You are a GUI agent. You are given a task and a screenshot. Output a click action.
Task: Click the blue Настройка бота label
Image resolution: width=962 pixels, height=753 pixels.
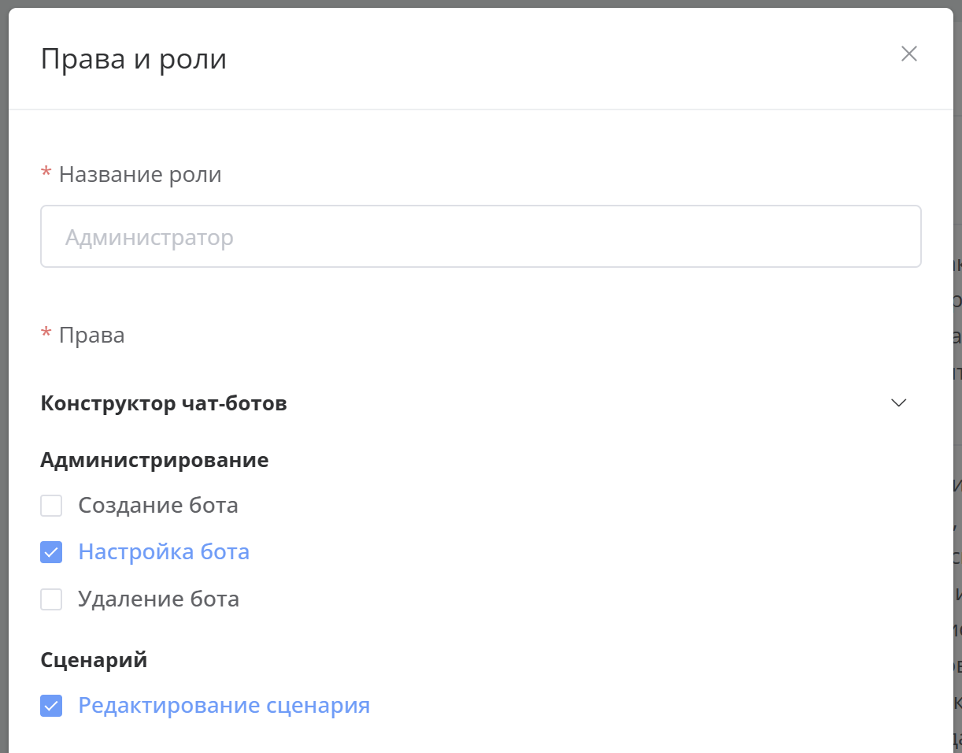tap(164, 551)
